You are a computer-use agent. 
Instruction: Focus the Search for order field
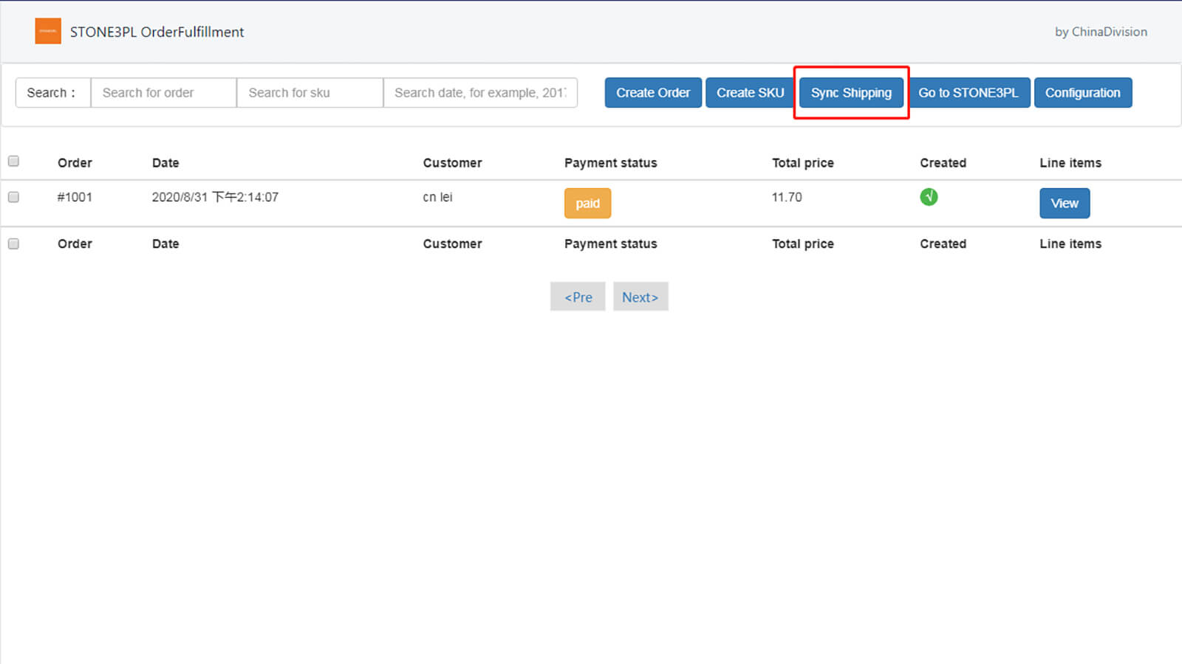pos(163,93)
